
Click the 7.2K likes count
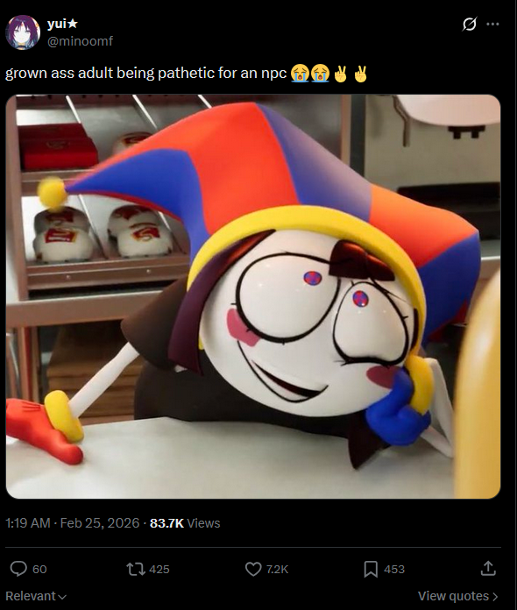[278, 569]
